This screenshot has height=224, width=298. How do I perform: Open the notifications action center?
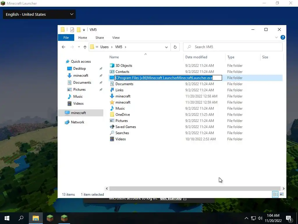click(x=289, y=218)
